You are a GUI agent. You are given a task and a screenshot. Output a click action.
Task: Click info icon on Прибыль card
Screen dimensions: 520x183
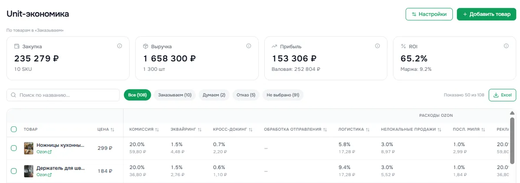click(377, 46)
